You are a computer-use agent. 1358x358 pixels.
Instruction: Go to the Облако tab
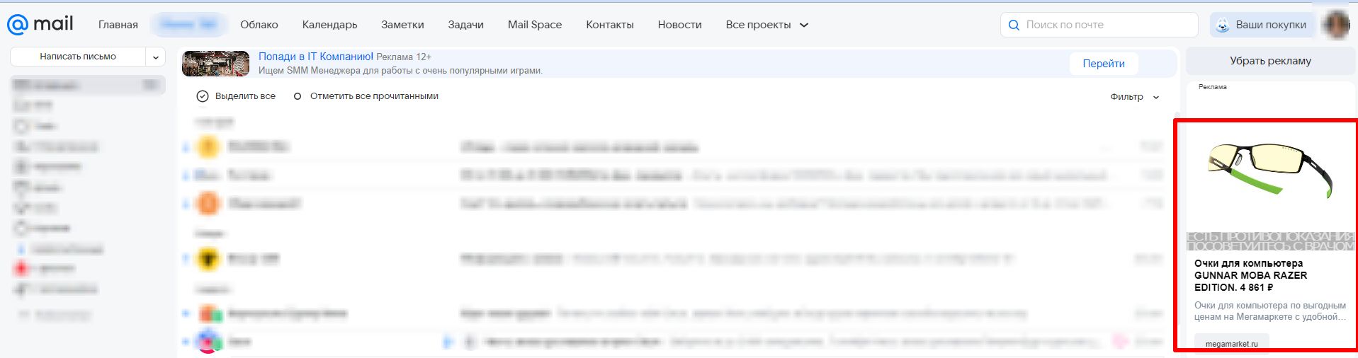[x=259, y=25]
